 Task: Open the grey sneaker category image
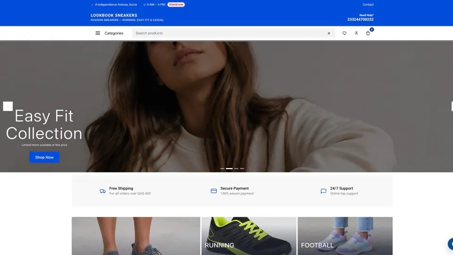click(136, 236)
